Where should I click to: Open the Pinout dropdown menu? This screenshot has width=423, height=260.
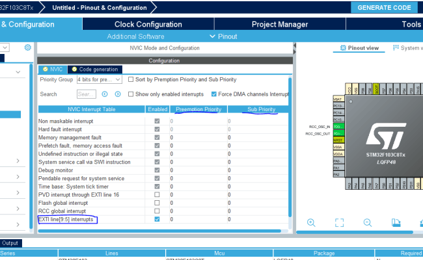(223, 36)
